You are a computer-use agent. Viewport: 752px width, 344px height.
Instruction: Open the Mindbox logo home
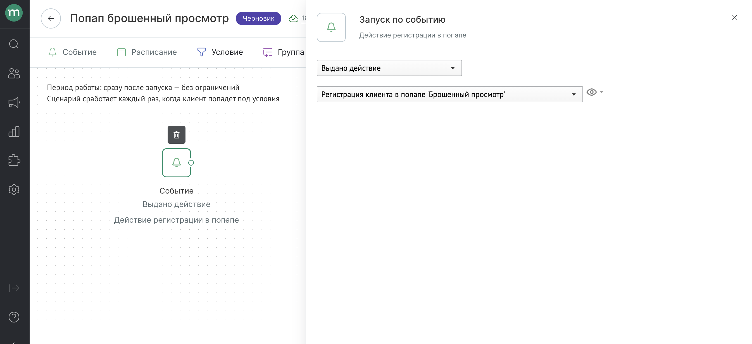coord(14,13)
